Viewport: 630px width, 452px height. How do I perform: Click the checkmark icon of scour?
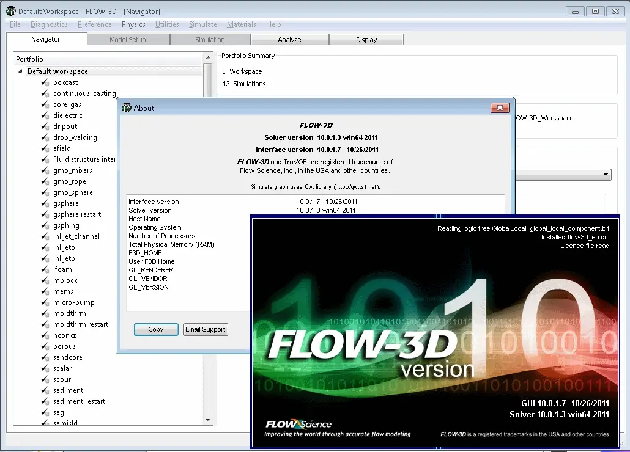45,379
